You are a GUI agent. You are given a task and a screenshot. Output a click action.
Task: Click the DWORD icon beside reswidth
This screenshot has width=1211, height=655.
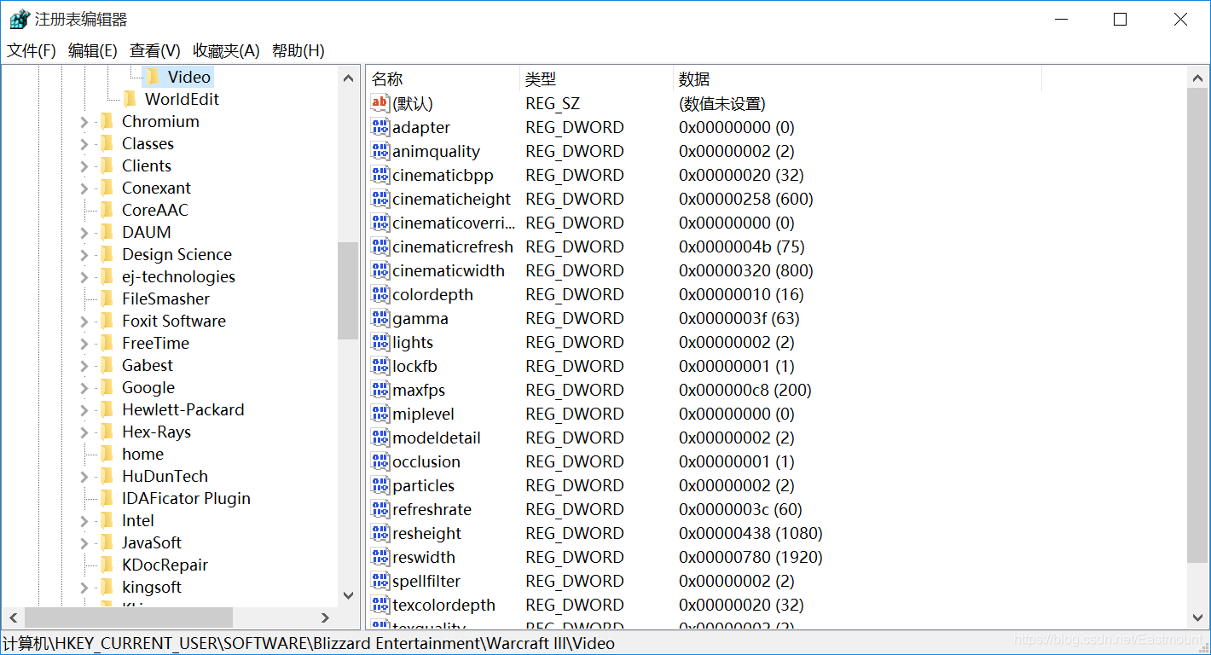(380, 557)
